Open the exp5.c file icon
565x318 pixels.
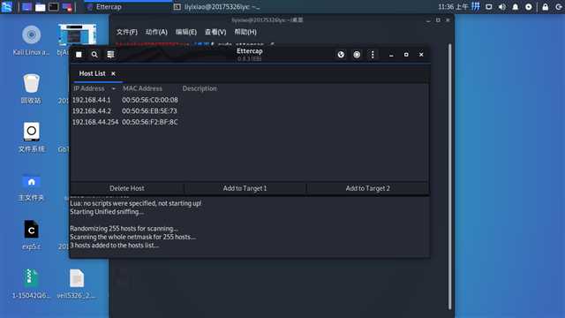click(x=32, y=230)
